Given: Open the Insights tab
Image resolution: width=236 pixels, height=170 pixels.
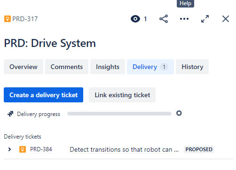Looking at the screenshot, I should [x=108, y=67].
